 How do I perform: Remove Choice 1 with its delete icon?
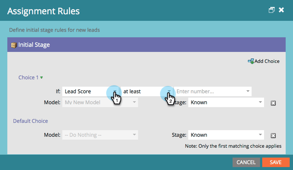pos(273,103)
